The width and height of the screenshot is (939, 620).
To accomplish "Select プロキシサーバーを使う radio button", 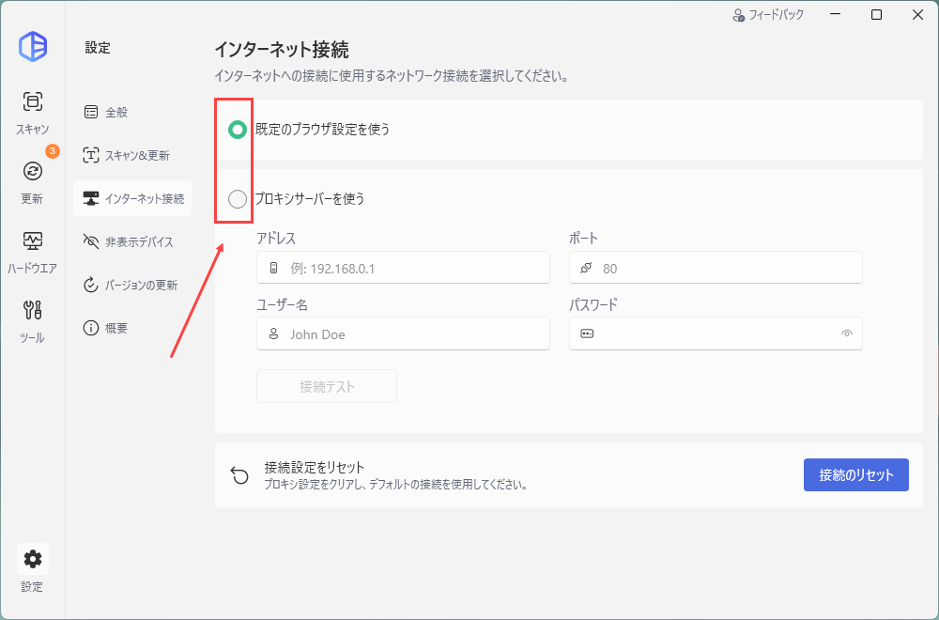I will pos(238,199).
